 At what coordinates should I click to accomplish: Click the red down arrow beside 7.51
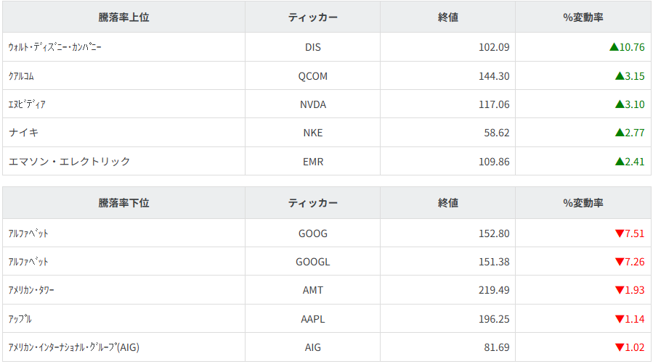click(619, 233)
